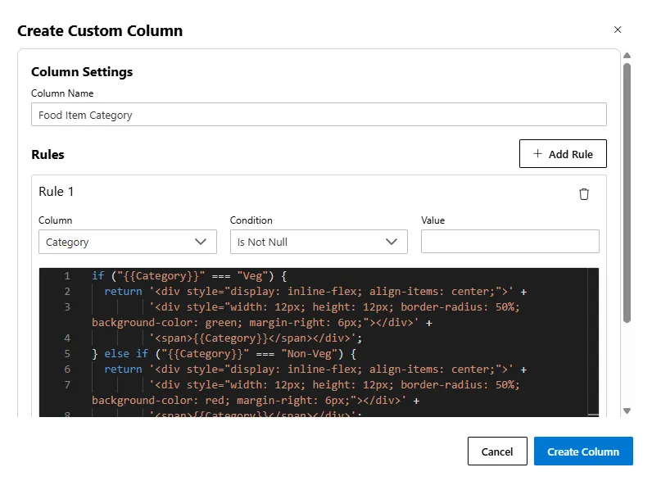Close the Create Custom Column dialog

click(x=618, y=29)
